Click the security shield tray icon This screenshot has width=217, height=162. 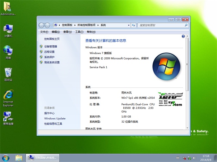[190, 158]
